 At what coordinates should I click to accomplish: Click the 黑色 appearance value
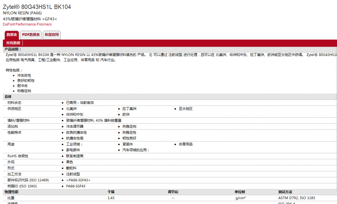click(69, 162)
